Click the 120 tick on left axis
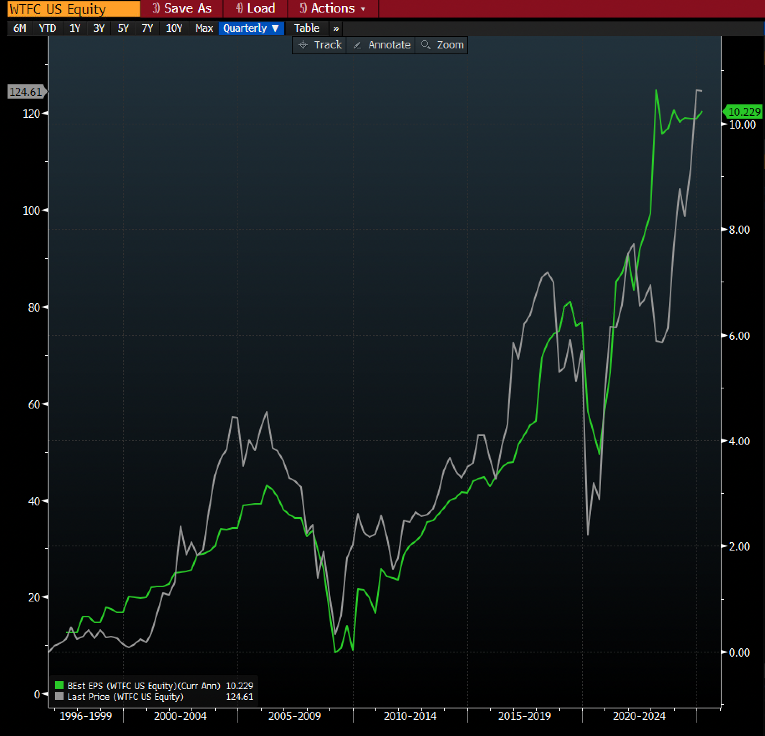Screen dimensions: 765x736 coord(31,114)
